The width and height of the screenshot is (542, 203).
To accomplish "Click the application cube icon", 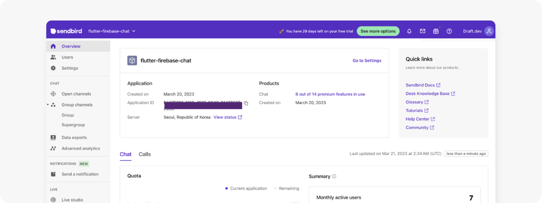I will pos(132,61).
